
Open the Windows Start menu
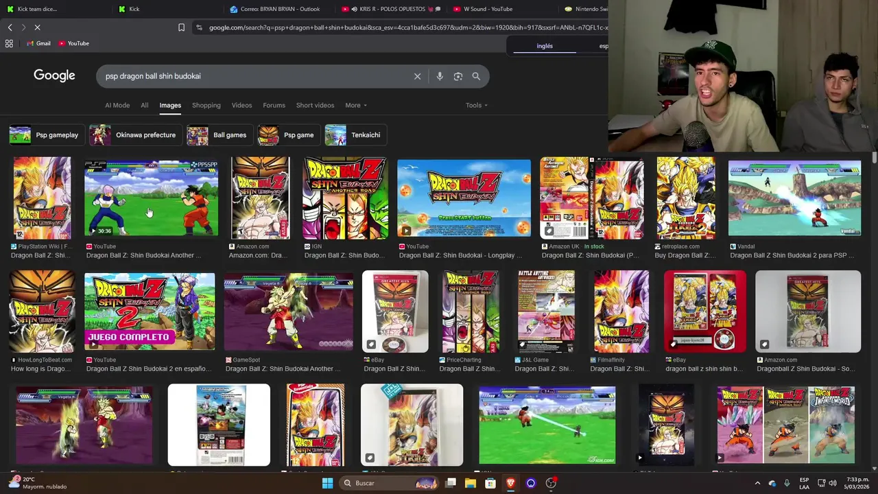327,483
